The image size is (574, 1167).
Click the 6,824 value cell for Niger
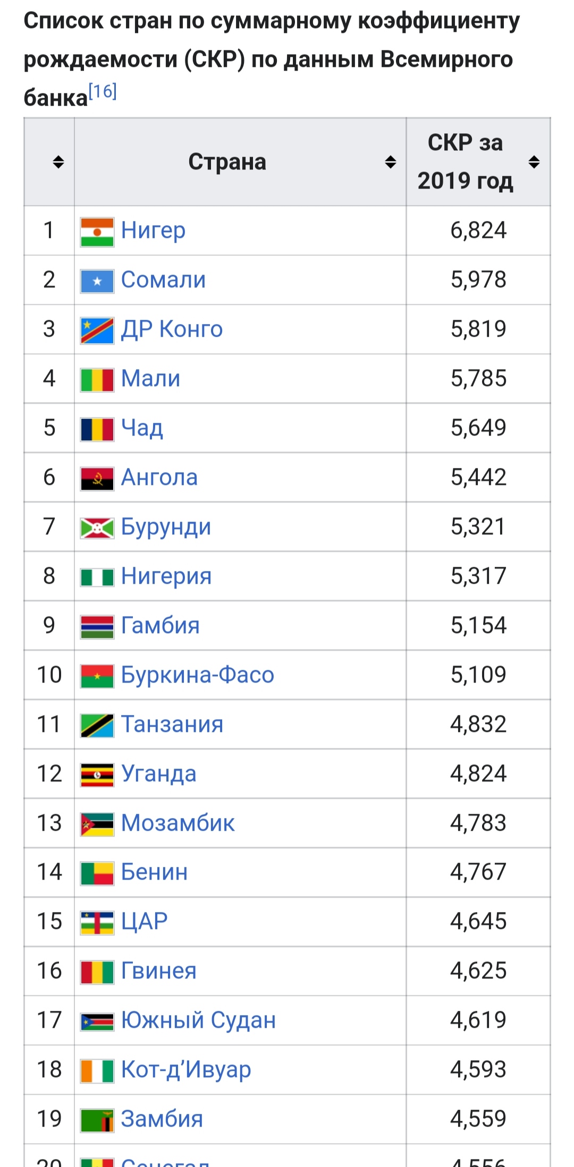pos(478,231)
